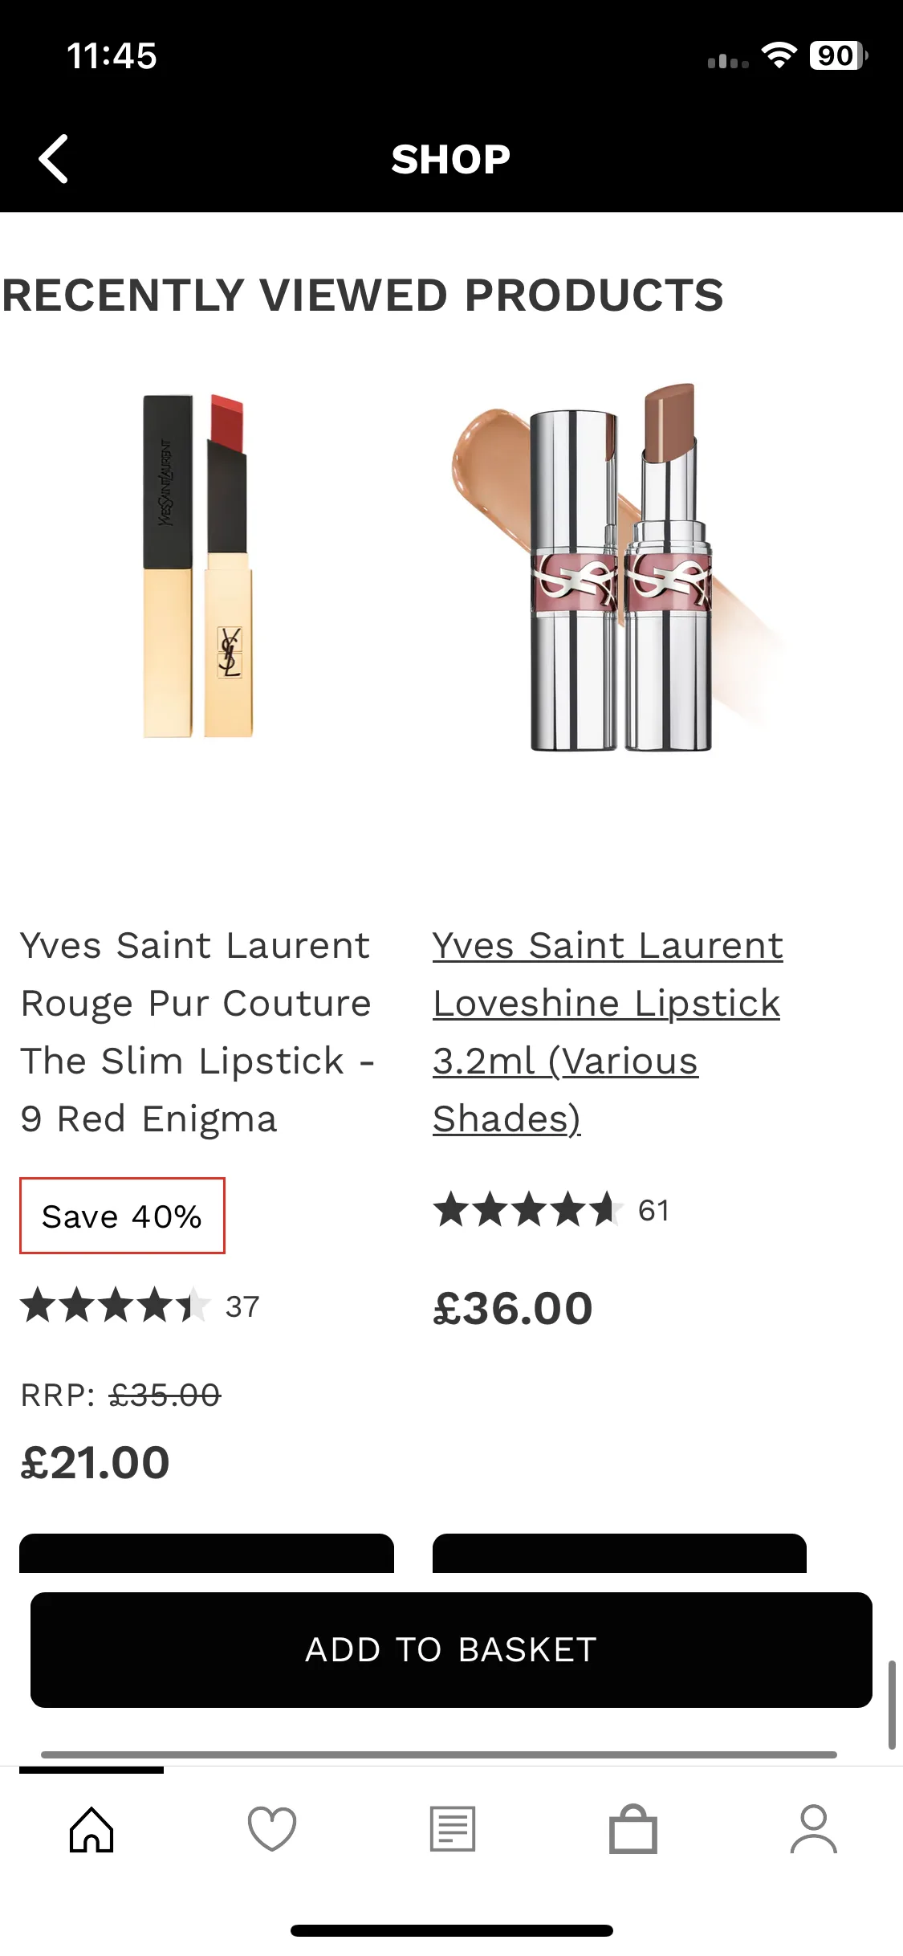Screen dimensions: 903x1956
Task: Tap the battery level indicator
Action: click(x=837, y=55)
